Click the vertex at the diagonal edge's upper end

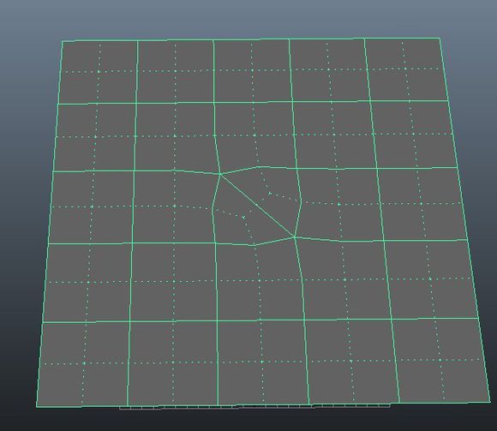[220, 174]
